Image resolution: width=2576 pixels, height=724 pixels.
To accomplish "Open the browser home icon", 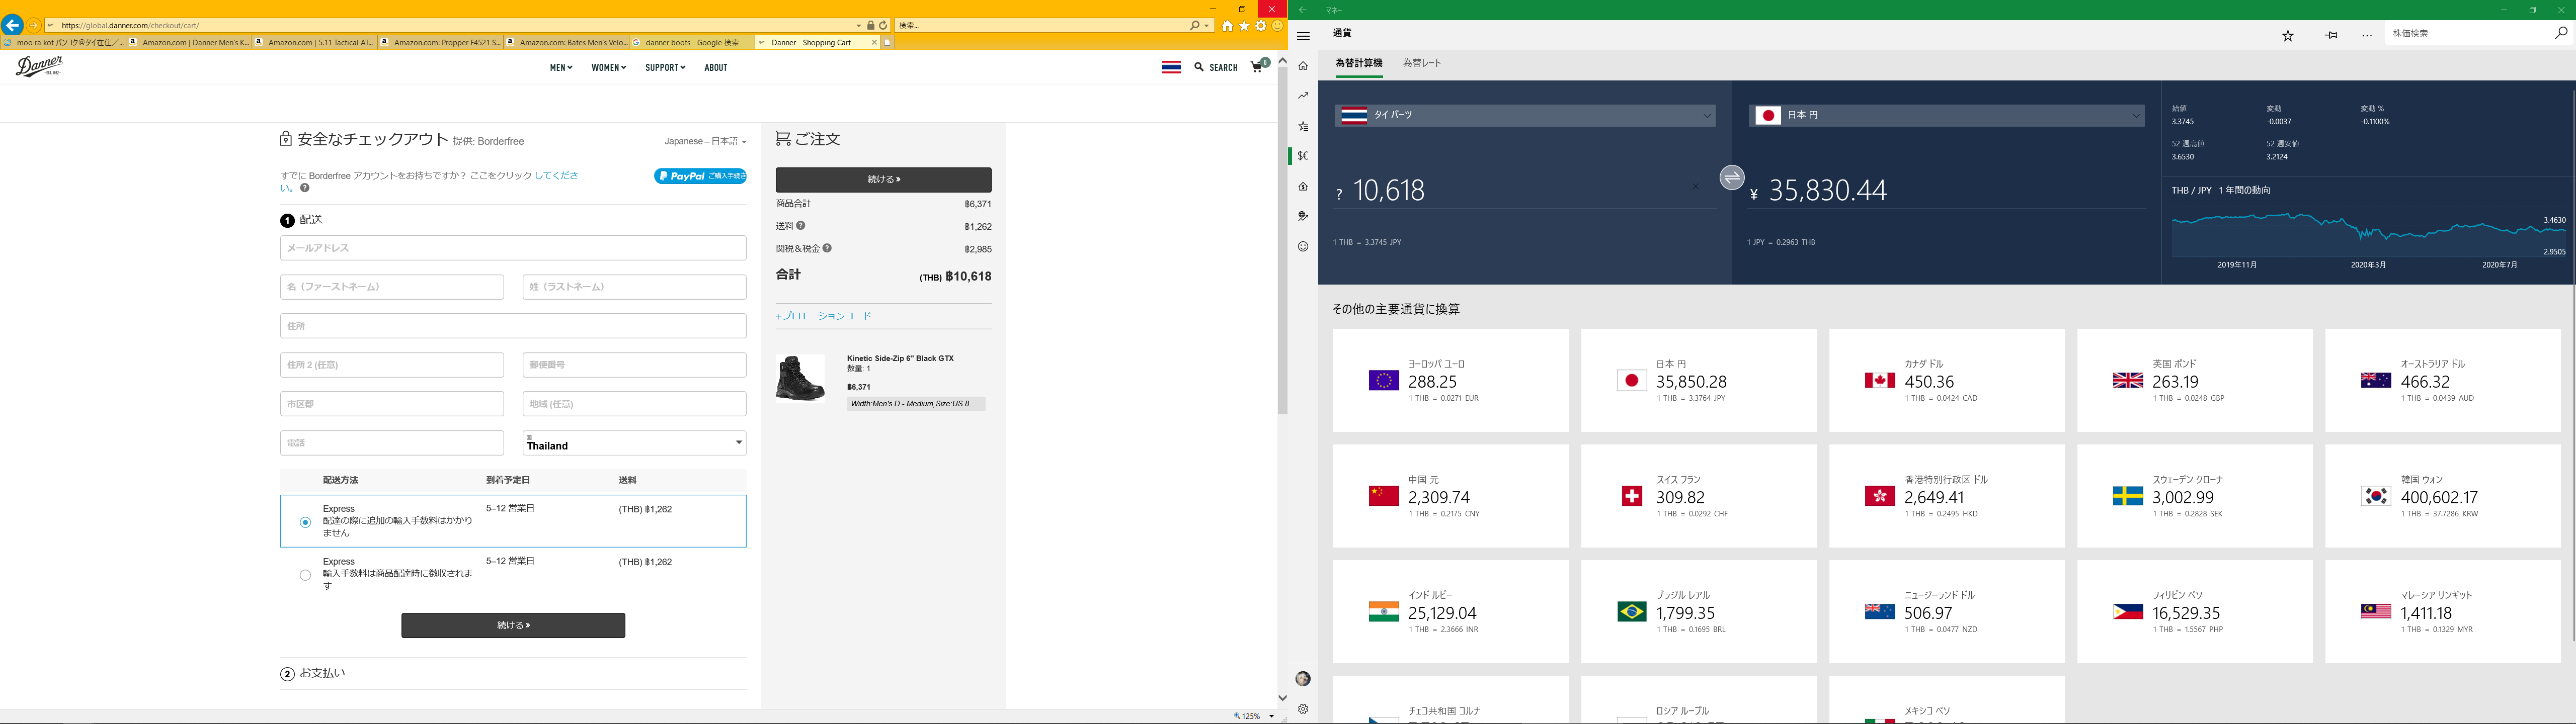I will pyautogui.click(x=1227, y=26).
